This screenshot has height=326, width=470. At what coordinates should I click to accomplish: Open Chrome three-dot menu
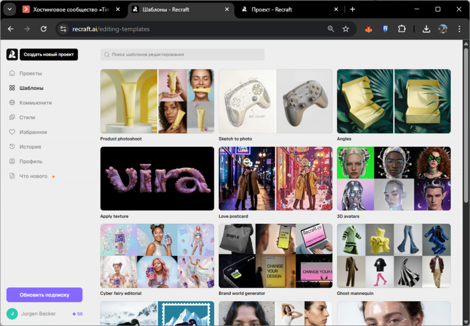(459, 29)
